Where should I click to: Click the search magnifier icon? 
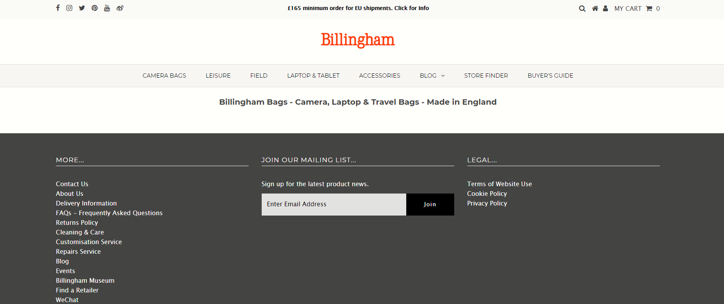pos(582,8)
